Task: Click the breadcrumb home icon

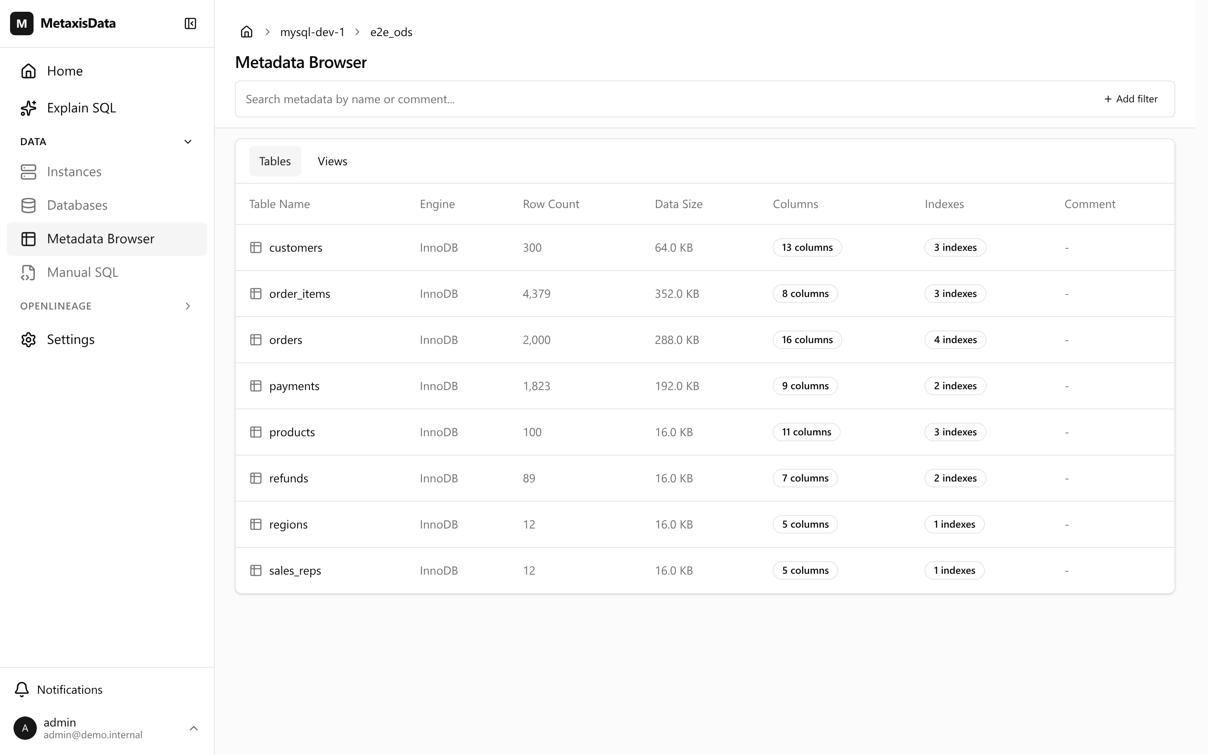Action: coord(247,32)
